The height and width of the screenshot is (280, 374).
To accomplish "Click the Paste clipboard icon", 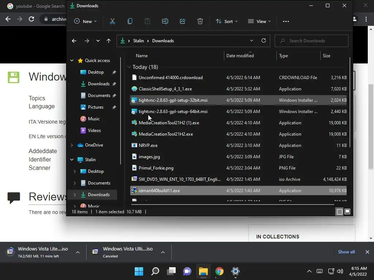I will click(148, 22).
